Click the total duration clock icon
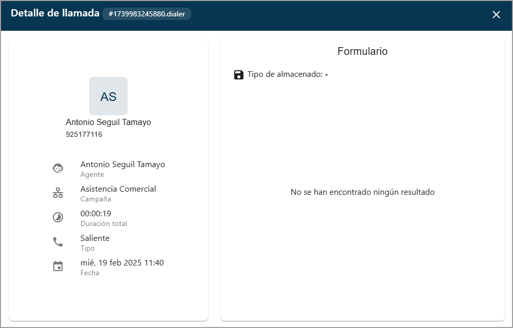 pos(58,217)
